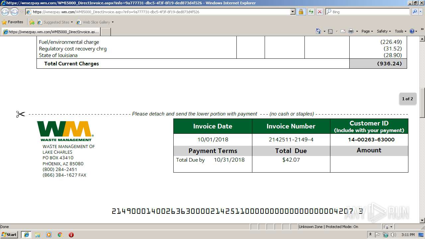Expand the status bar zoom/security dropdown arrow
The width and height of the screenshot is (425, 239).
click(x=391, y=227)
